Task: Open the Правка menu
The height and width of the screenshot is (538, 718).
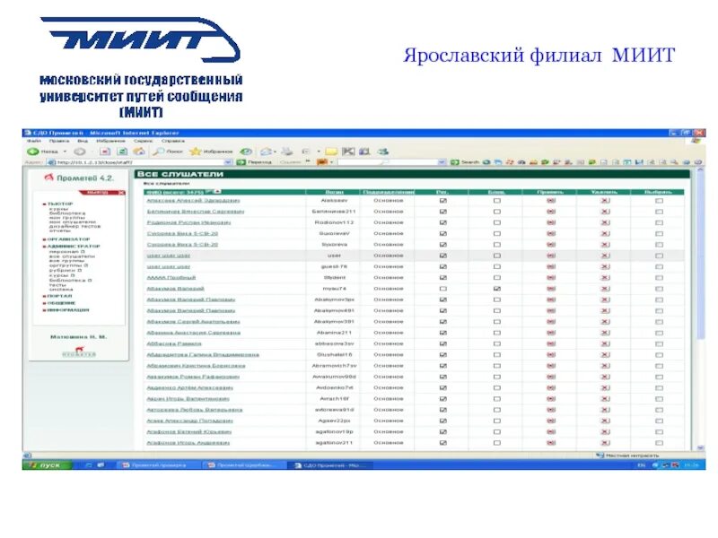Action: tap(59, 141)
